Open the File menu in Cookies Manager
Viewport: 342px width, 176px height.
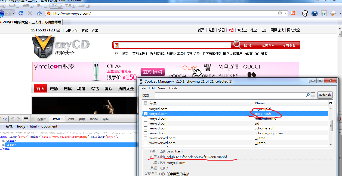coord(143,88)
